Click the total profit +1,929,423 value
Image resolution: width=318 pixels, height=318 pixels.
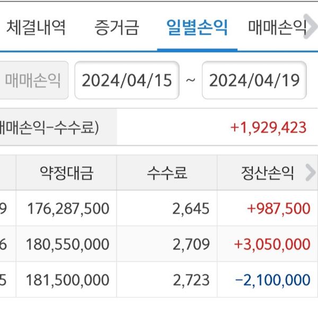[x=268, y=128]
